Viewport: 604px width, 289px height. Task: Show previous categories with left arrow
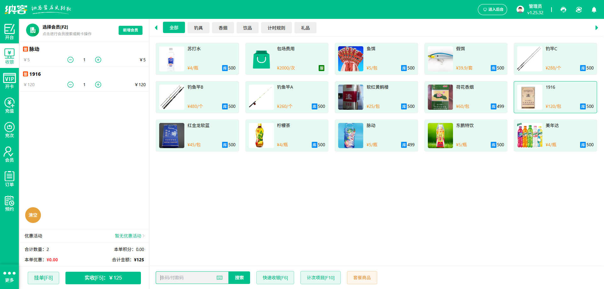[156, 28]
